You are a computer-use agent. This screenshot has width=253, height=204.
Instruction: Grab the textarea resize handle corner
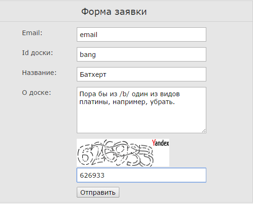click(x=204, y=131)
